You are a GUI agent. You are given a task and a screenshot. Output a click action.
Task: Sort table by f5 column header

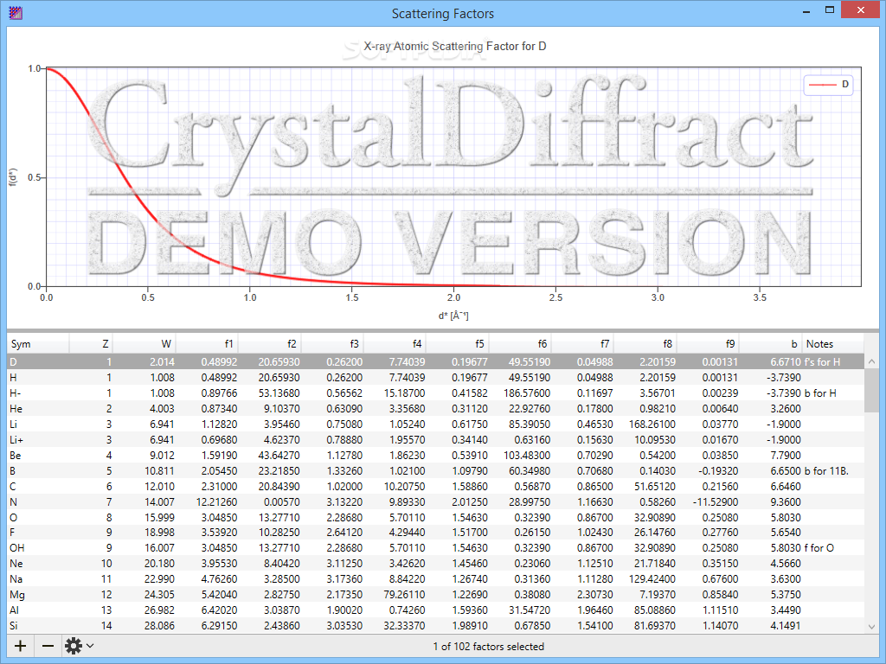click(x=459, y=344)
